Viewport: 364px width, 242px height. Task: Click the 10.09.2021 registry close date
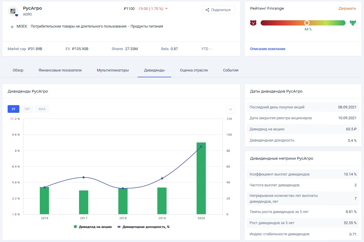347,118
